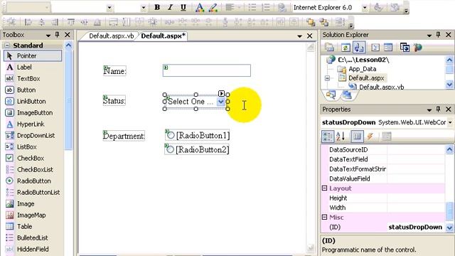
Task: Select the Status: label on the form
Action: click(114, 101)
